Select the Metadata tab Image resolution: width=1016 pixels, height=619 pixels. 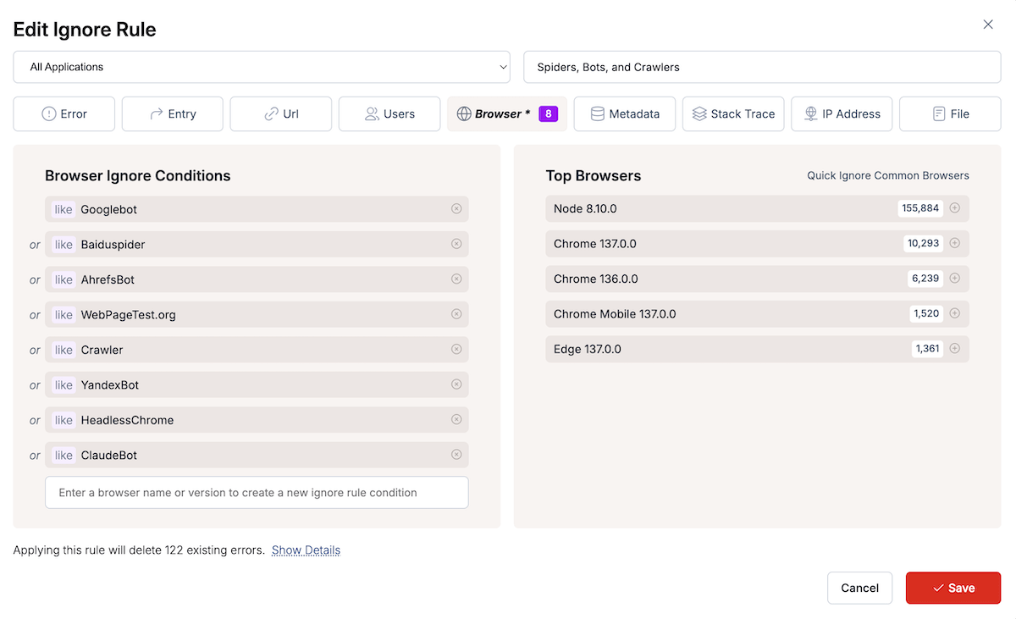(x=624, y=114)
